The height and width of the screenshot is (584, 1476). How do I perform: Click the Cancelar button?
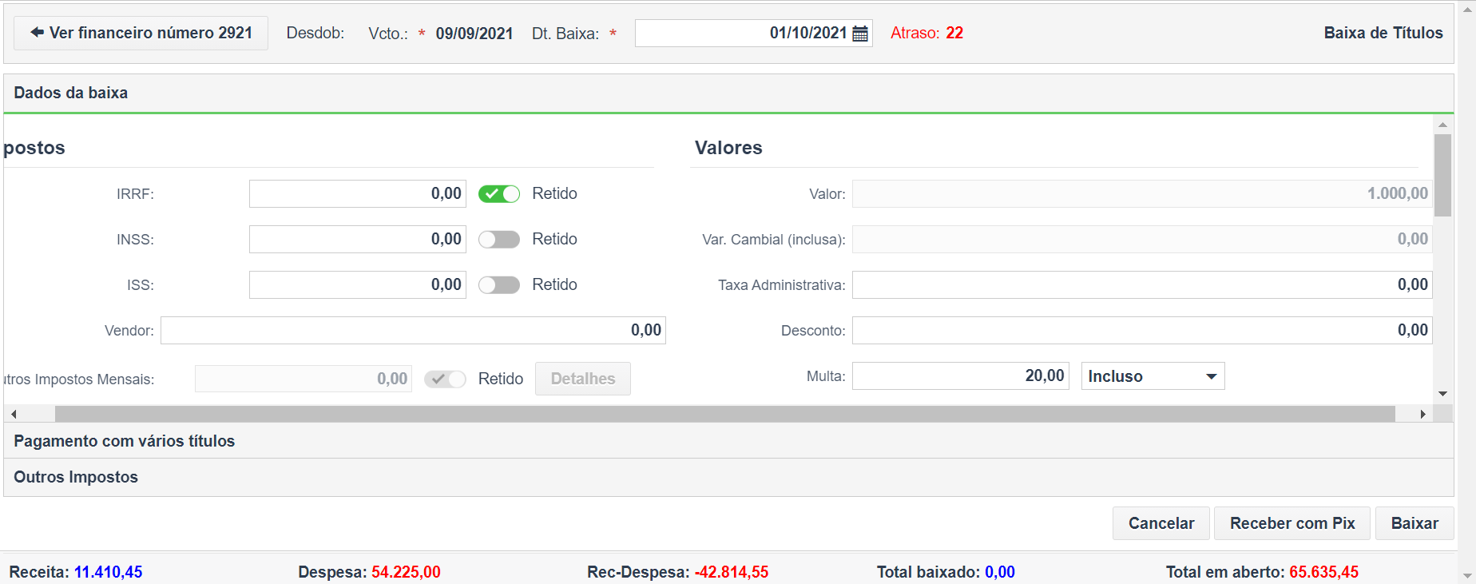coord(1161,523)
